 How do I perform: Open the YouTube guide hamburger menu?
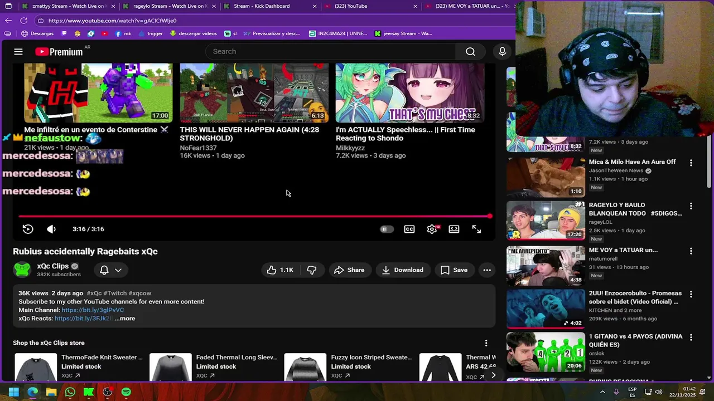click(18, 51)
